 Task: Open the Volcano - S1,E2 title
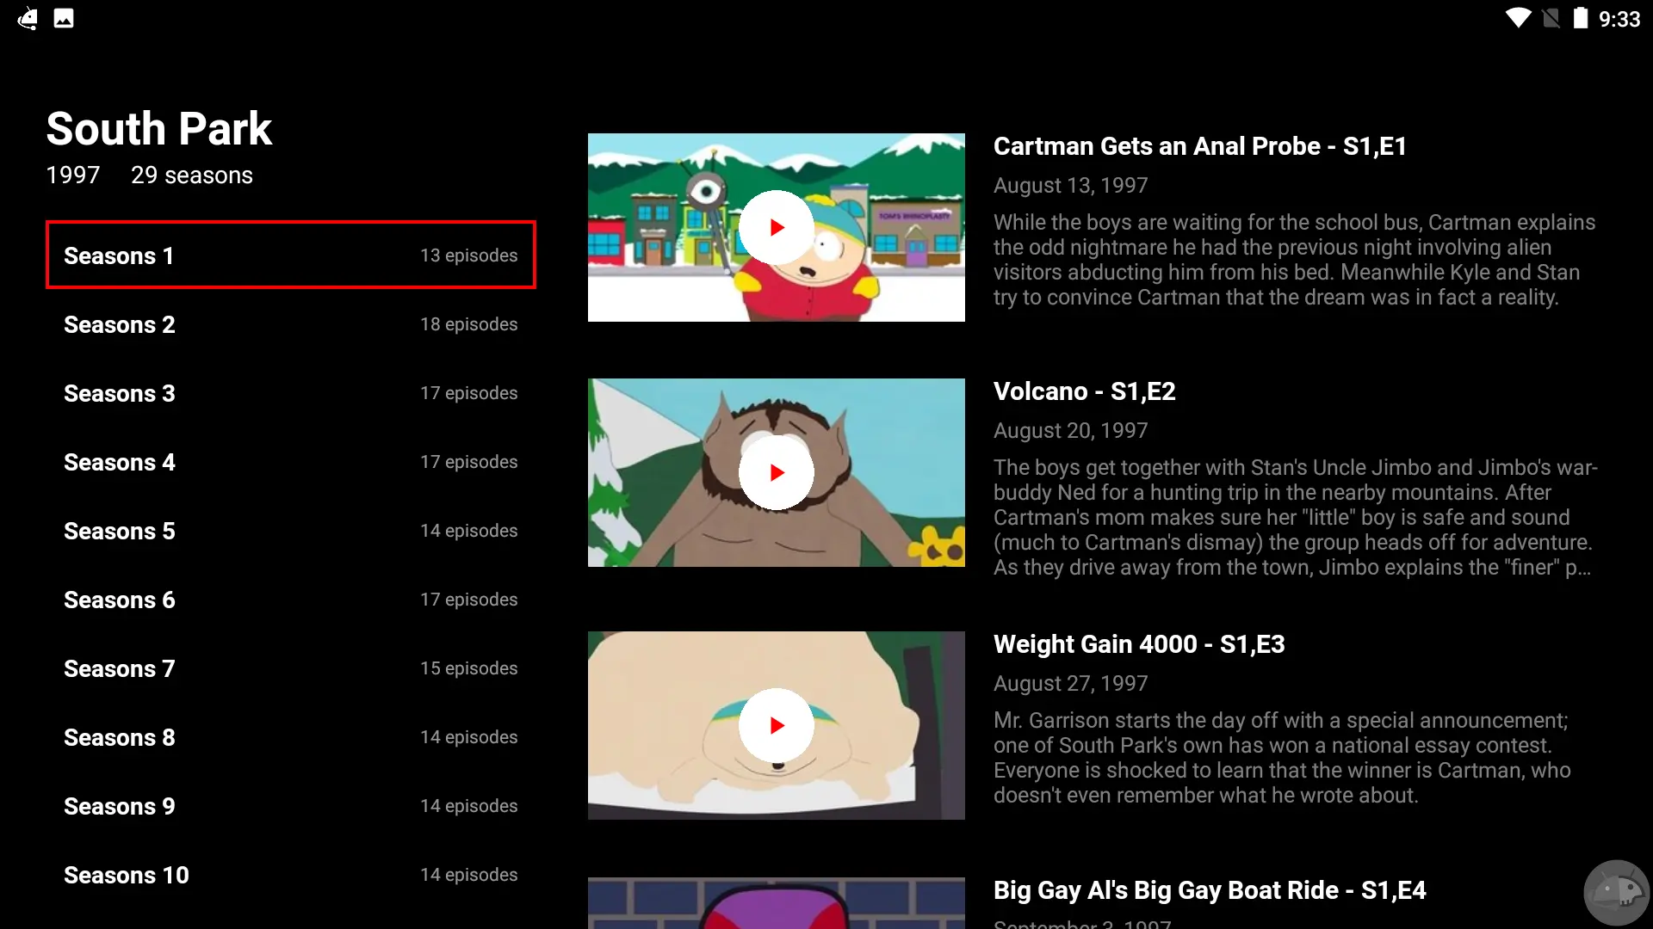[1084, 391]
